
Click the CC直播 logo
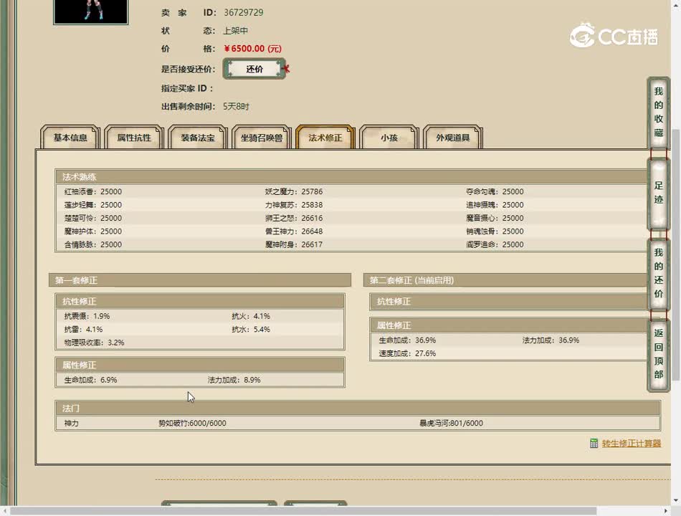[x=614, y=36]
